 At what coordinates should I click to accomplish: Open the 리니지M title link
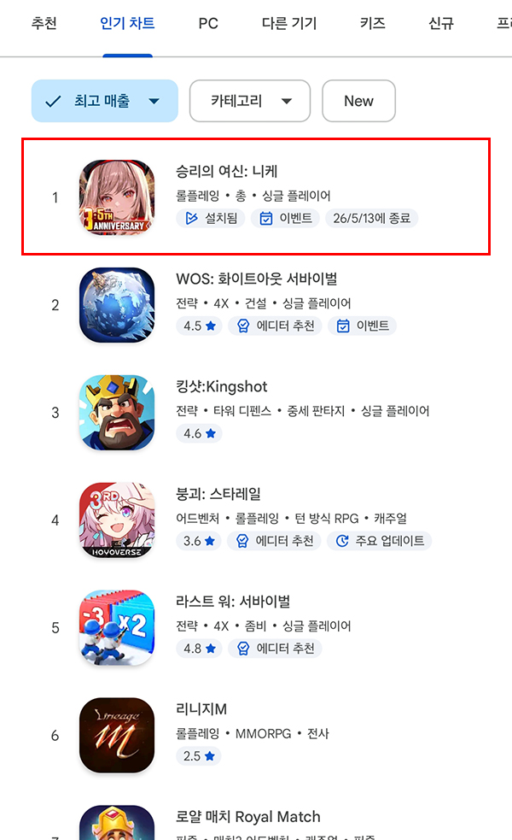click(x=201, y=709)
